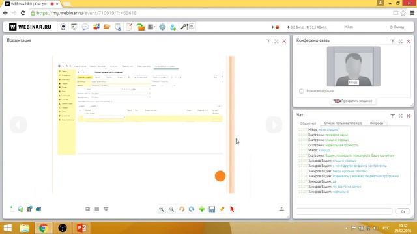Click the green plus add icon
Viewport: 417px width, 234px height.
(x=202, y=209)
